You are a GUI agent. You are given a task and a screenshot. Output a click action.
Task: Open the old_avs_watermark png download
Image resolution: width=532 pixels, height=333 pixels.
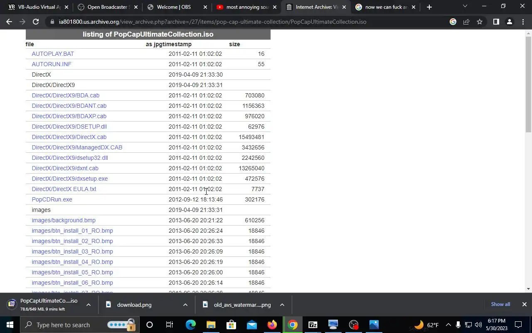(242, 305)
